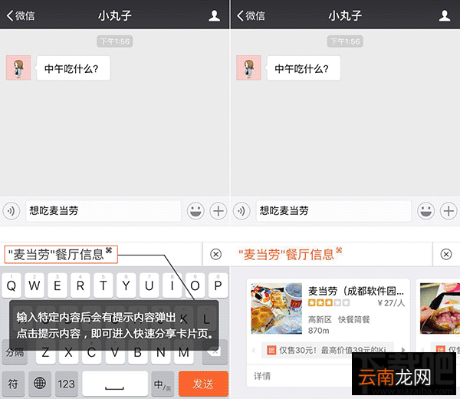
Task: Open contact profile icon in left chat
Action: click(214, 15)
